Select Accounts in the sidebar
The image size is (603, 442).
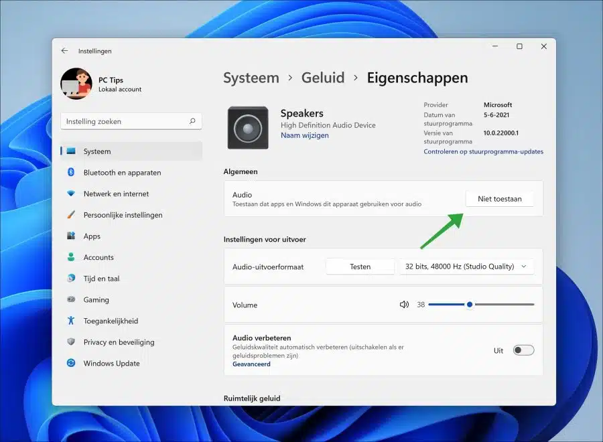click(x=131, y=256)
